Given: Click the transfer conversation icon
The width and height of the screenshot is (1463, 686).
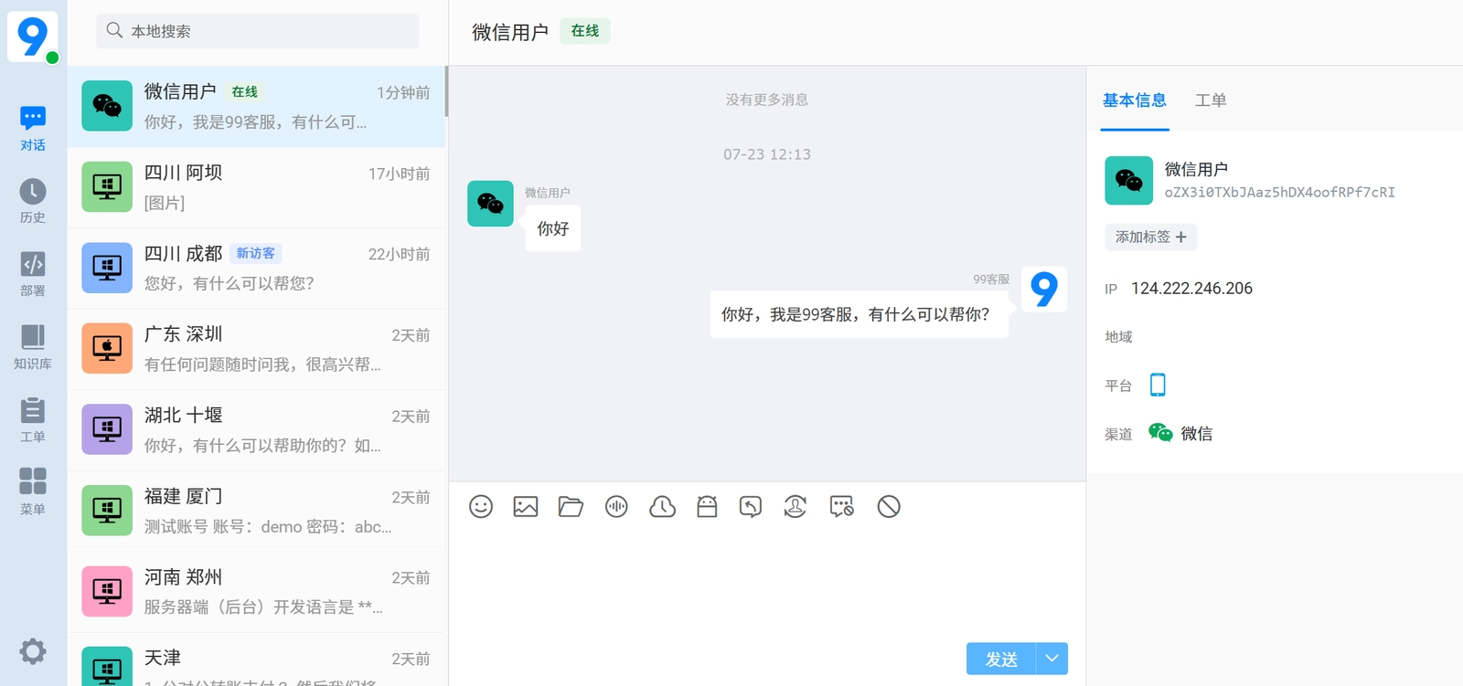Looking at the screenshot, I should coord(751,506).
